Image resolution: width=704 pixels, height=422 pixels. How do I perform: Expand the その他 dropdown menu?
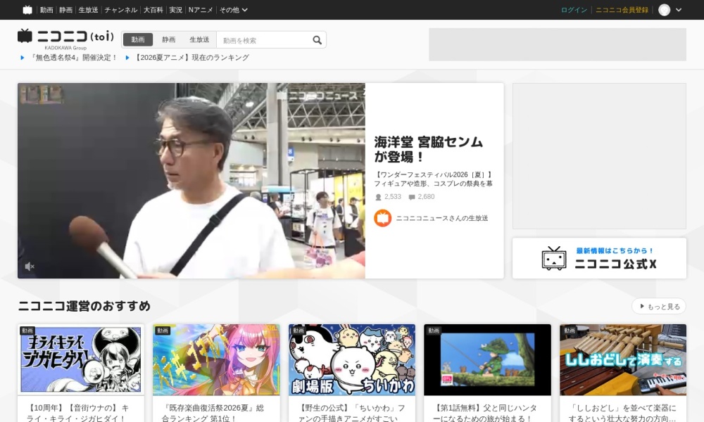point(234,10)
